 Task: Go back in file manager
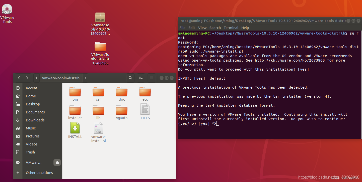pos(19,78)
